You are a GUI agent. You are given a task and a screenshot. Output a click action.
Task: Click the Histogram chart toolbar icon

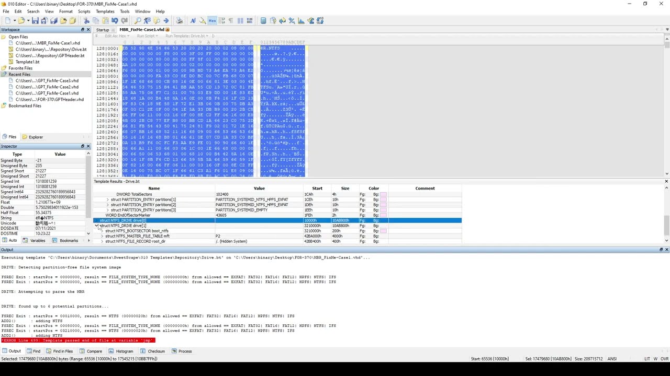coord(301,21)
